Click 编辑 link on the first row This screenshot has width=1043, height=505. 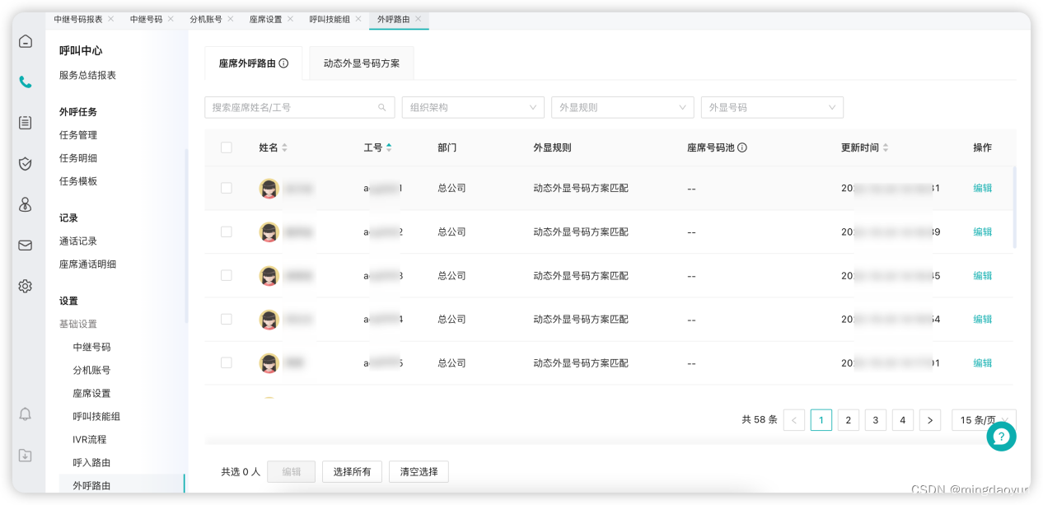982,188
